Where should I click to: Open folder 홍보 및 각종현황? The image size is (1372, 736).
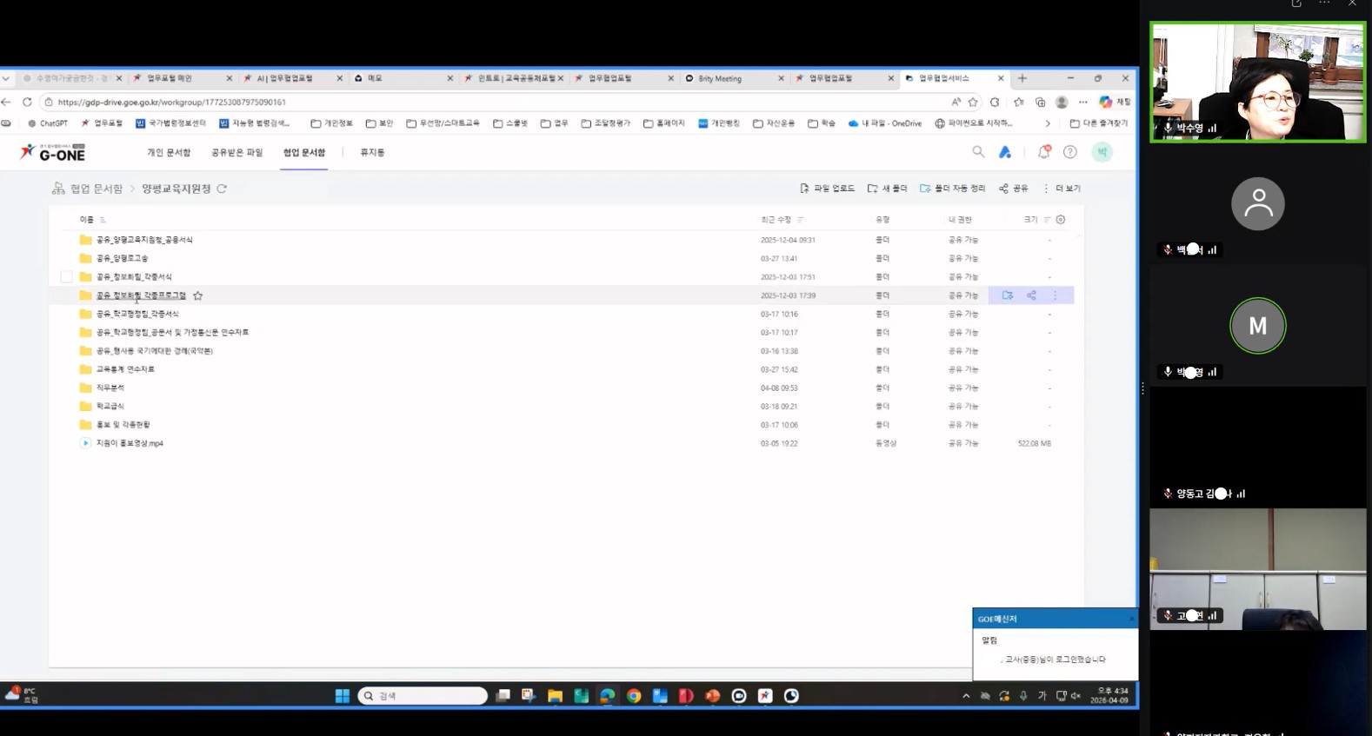pos(123,425)
